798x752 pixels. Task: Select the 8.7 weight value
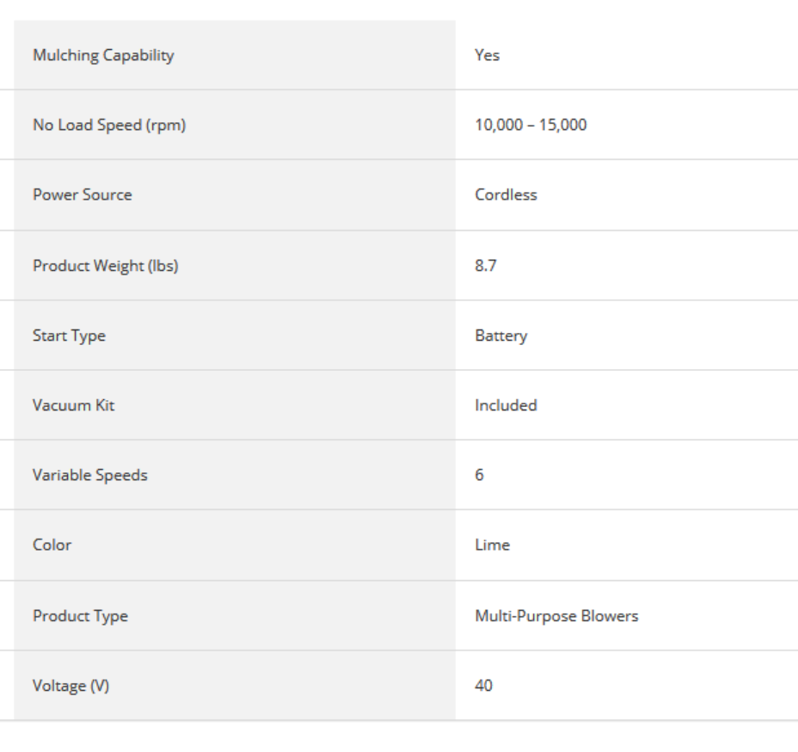(x=486, y=266)
